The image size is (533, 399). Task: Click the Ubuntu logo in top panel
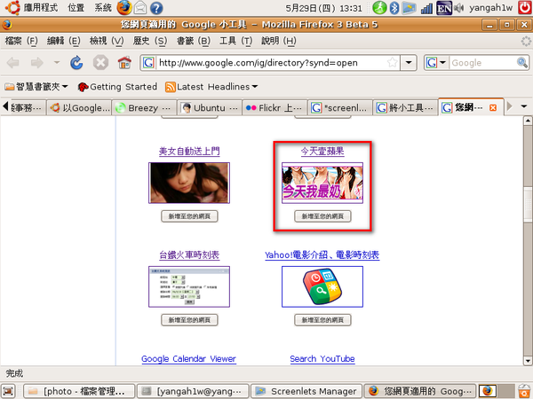12,7
